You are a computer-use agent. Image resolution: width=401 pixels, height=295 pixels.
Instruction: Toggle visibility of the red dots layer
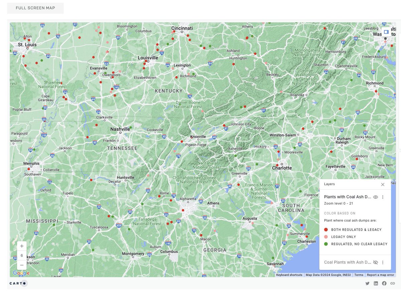point(375,197)
